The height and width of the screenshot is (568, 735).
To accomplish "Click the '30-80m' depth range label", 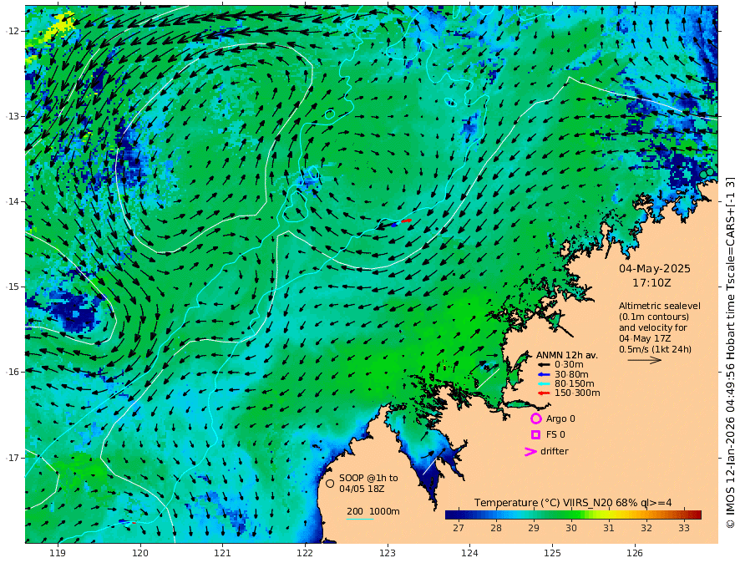I will (x=571, y=374).
